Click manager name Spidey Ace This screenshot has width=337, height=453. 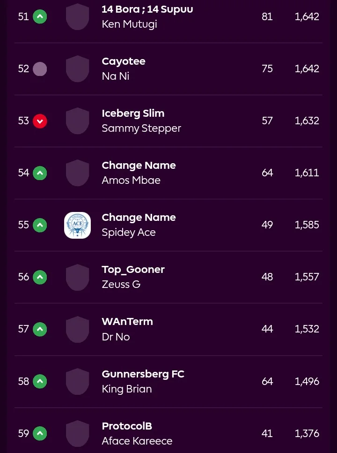tap(129, 232)
